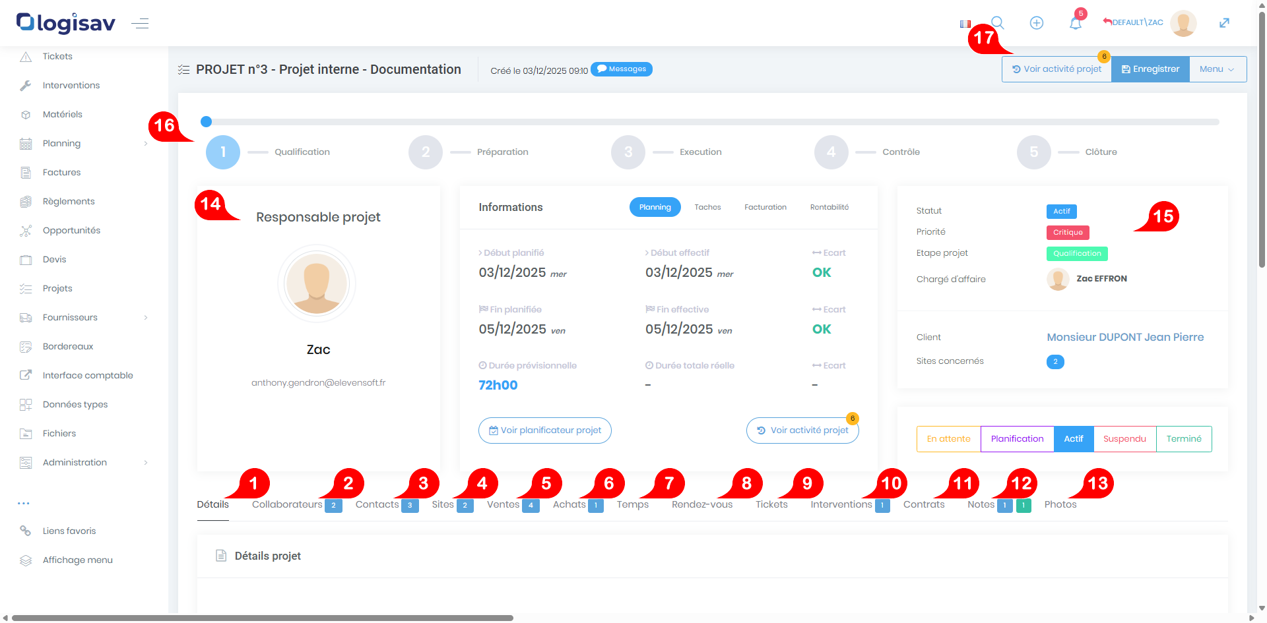Click the Enregistrer save button
The height and width of the screenshot is (623, 1267).
point(1150,69)
